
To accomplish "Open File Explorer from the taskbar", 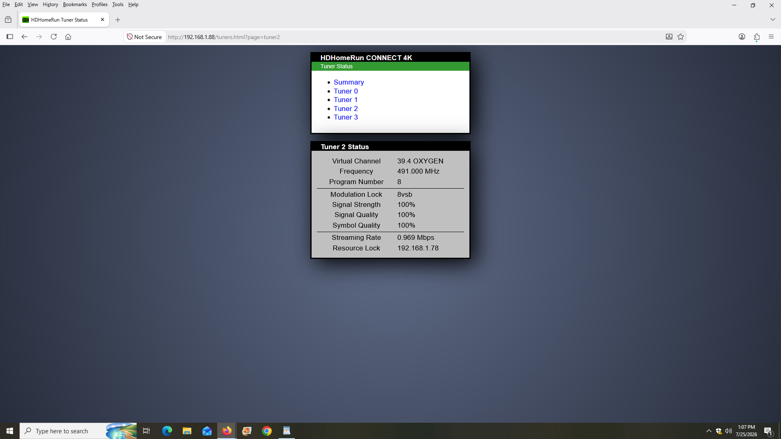I will [187, 431].
